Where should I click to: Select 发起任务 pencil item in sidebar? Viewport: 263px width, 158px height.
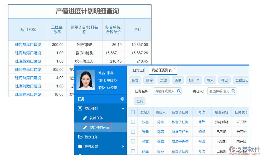pos(96,118)
